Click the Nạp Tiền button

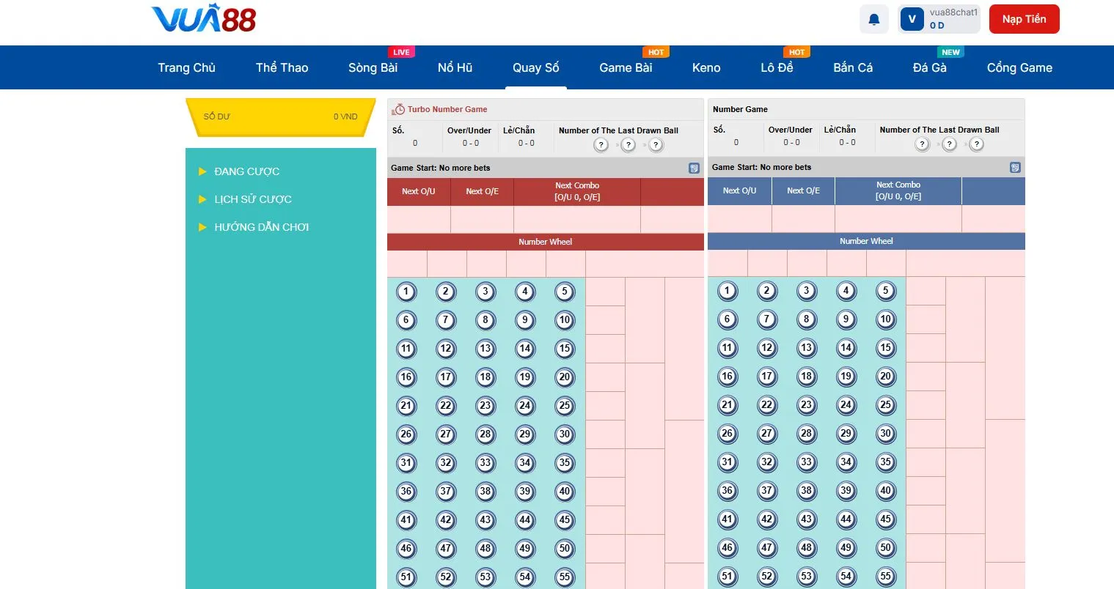coord(1024,19)
